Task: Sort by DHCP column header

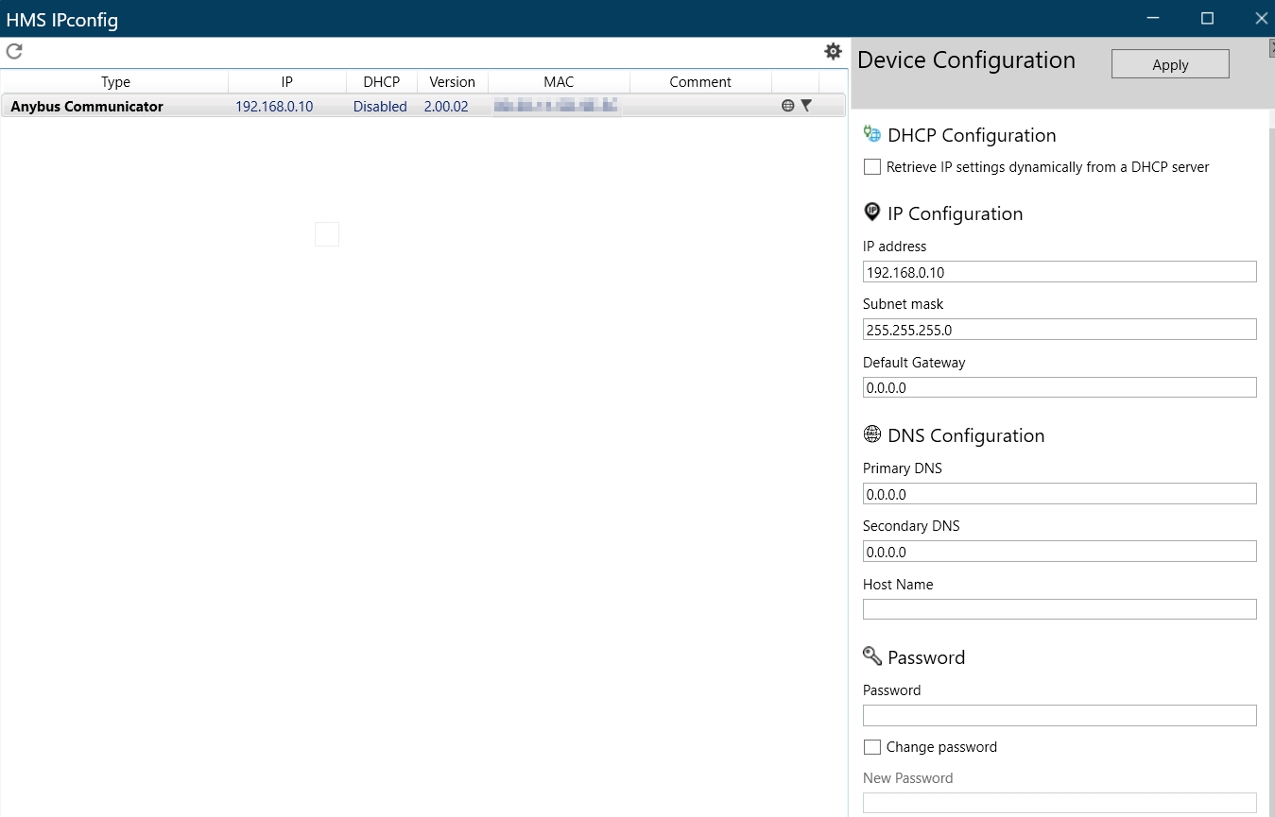Action: 382,82
